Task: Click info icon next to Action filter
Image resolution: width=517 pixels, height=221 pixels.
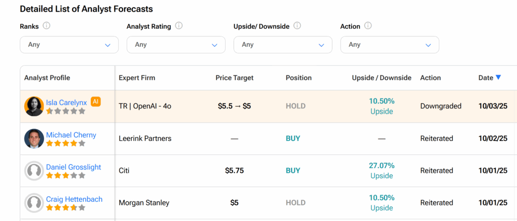Action: pos(368,26)
